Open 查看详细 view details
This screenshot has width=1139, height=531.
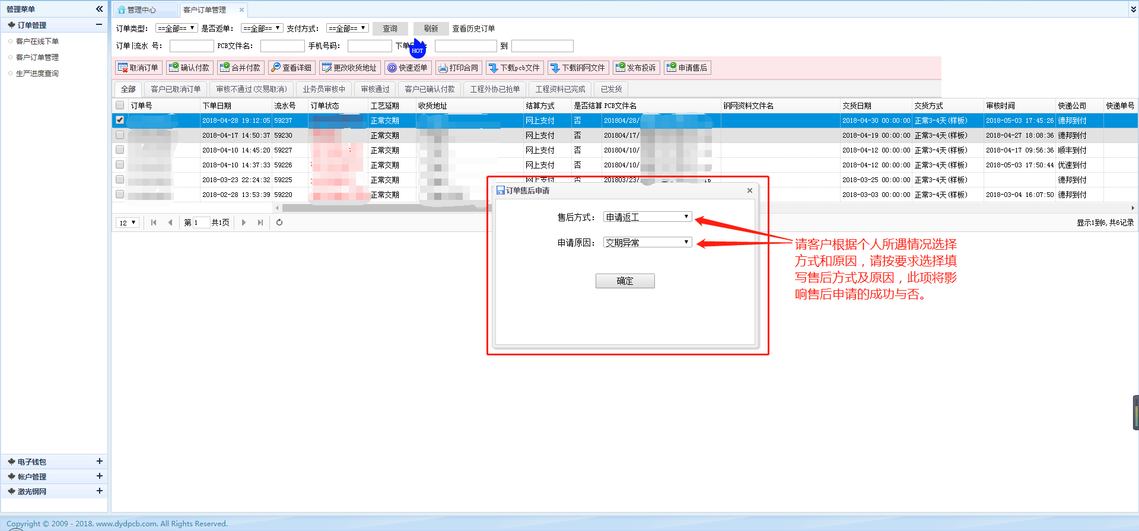pos(291,68)
